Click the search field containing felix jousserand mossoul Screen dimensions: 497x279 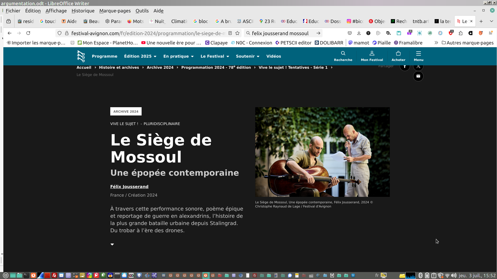(281, 33)
